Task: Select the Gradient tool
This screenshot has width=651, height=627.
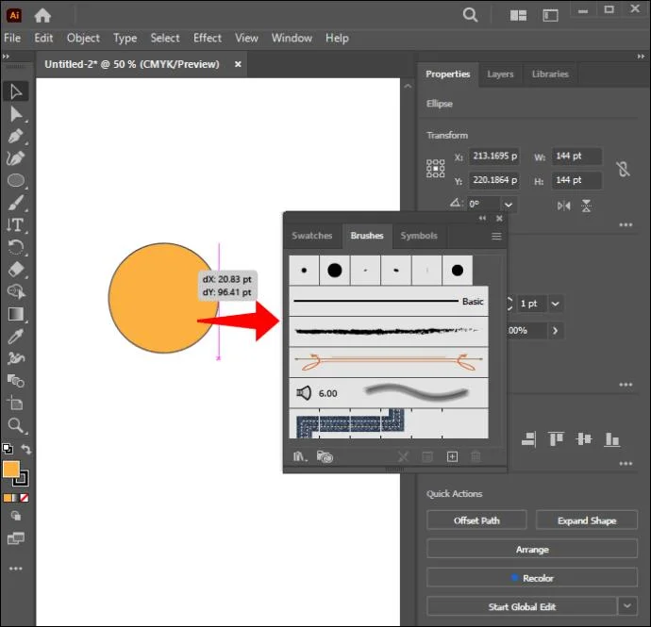Action: pos(16,314)
